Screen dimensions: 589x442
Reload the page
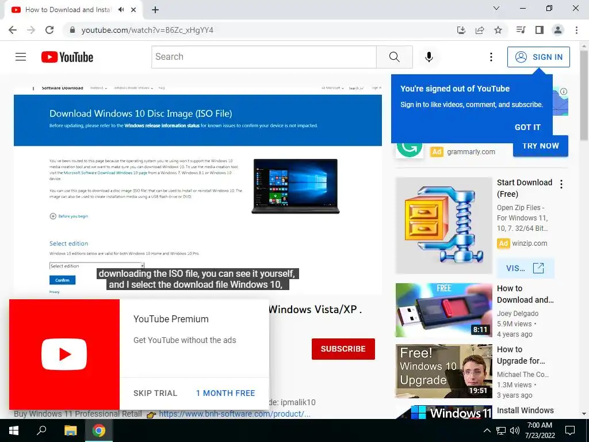[49, 30]
